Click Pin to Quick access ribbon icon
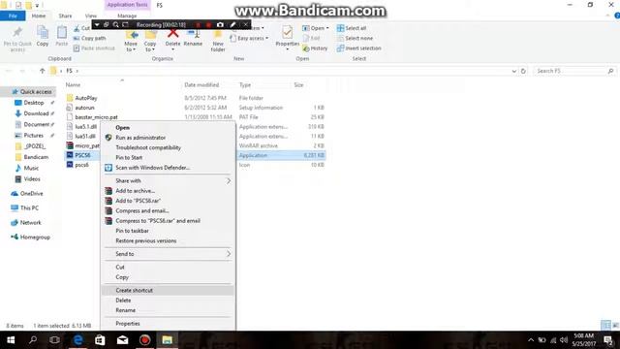This screenshot has height=349, width=620. tap(17, 39)
